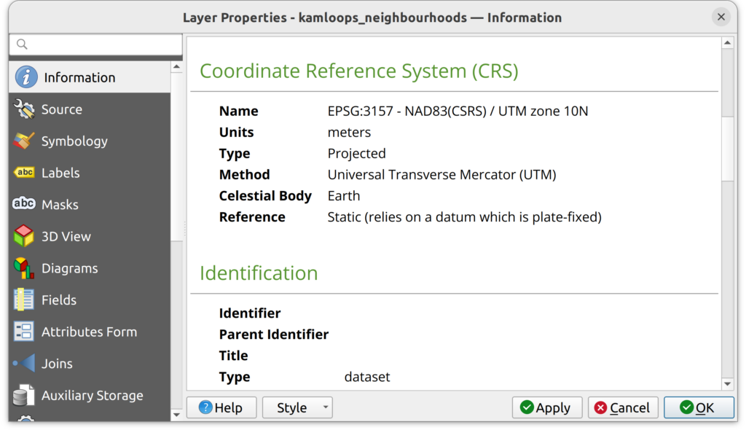Open the Masks icon
This screenshot has height=430, width=746.
(24, 205)
